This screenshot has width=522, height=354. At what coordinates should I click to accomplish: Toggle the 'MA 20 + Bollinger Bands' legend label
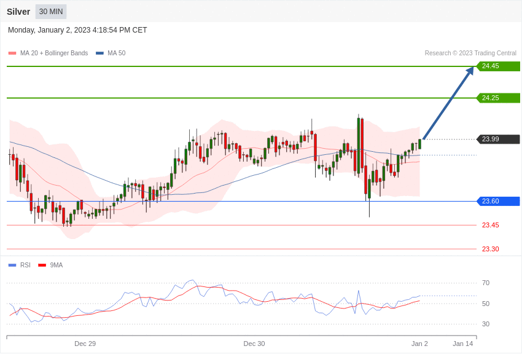click(54, 53)
